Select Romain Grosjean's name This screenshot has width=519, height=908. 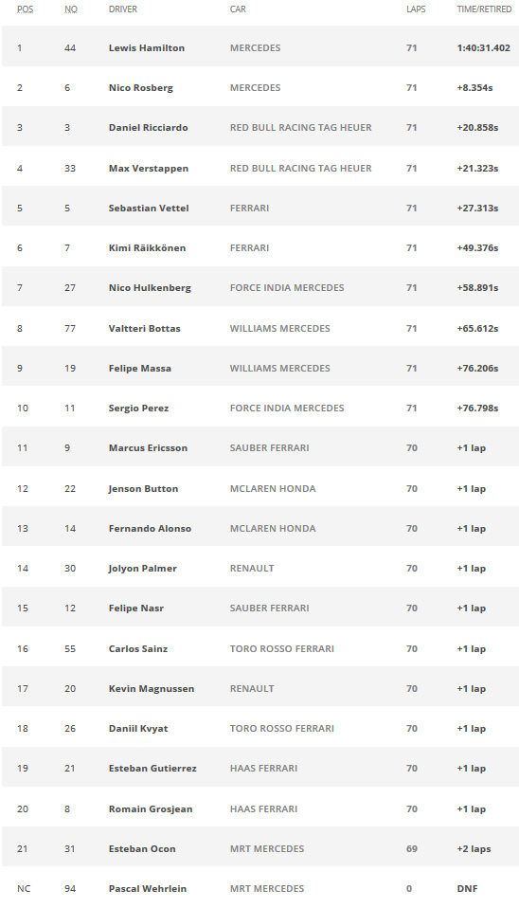(151, 809)
